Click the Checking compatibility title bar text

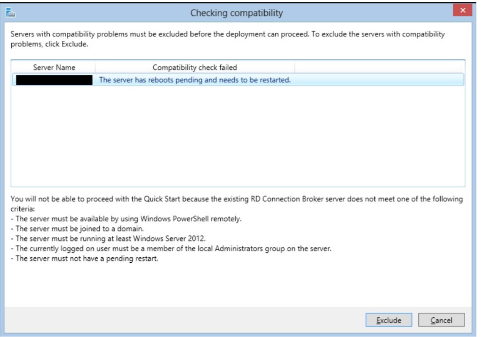pyautogui.click(x=237, y=13)
